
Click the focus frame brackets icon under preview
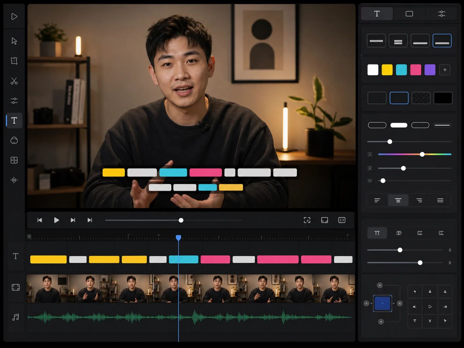pos(307,220)
